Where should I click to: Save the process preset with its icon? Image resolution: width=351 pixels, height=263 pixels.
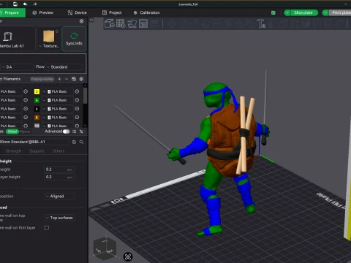click(74, 142)
